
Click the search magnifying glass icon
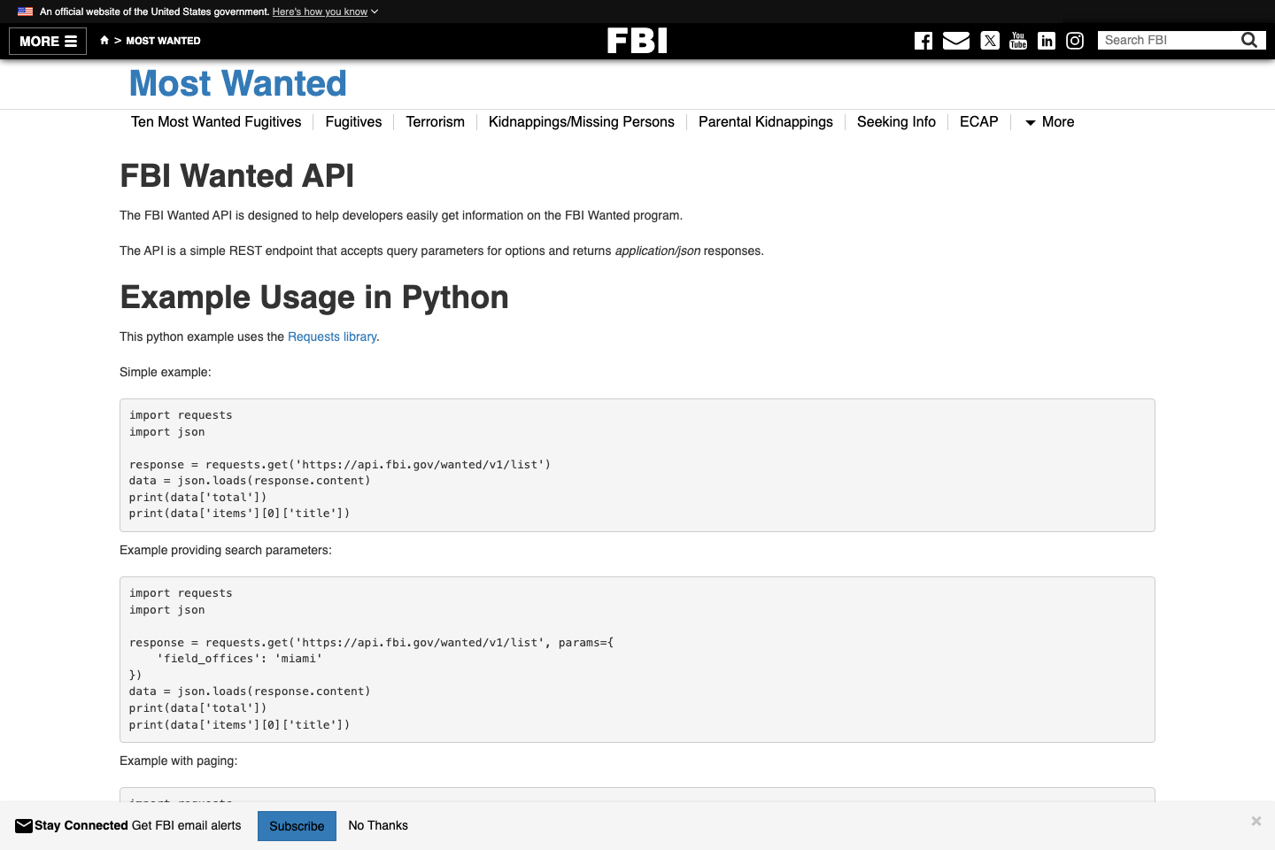[x=1249, y=40]
